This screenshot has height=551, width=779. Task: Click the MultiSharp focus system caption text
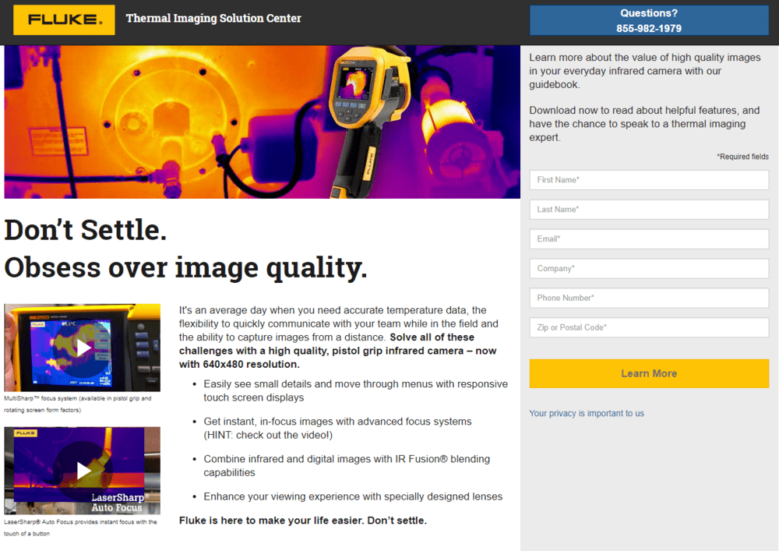[78, 404]
